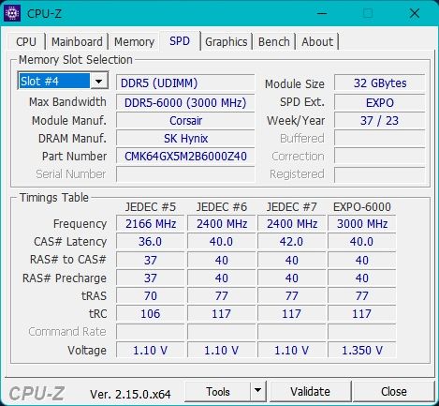
Task: Click the Max Bandwidth label
Action: tap(67, 102)
